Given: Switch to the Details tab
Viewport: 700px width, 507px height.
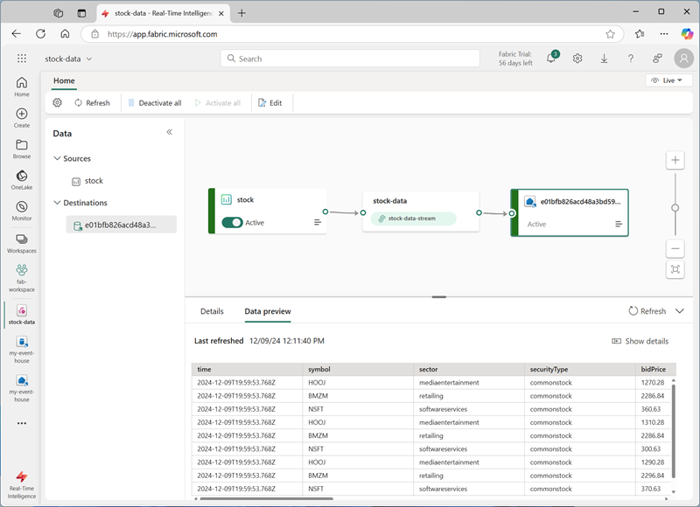Looking at the screenshot, I should coord(212,311).
